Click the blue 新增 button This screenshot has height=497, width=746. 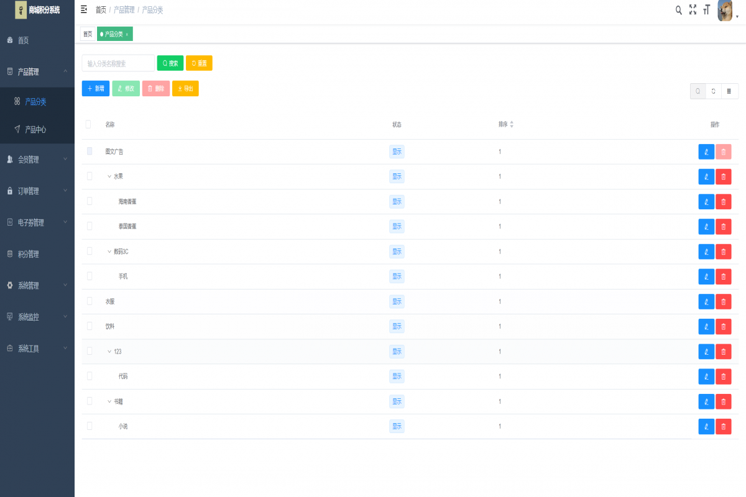coord(96,89)
